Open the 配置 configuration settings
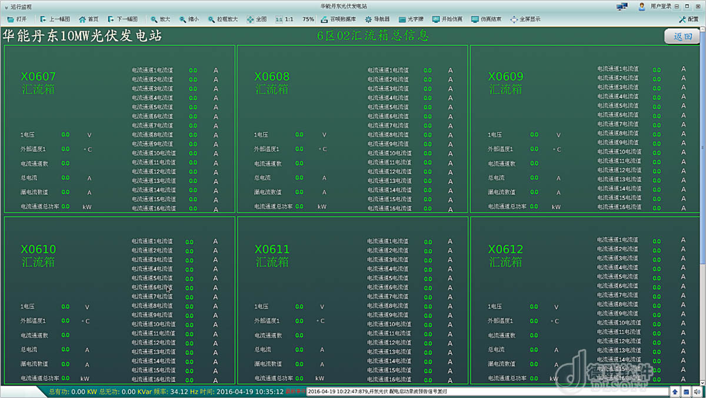706x398 pixels. tap(688, 19)
